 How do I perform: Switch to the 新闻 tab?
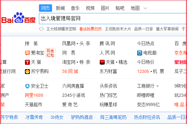click(x=60, y=8)
